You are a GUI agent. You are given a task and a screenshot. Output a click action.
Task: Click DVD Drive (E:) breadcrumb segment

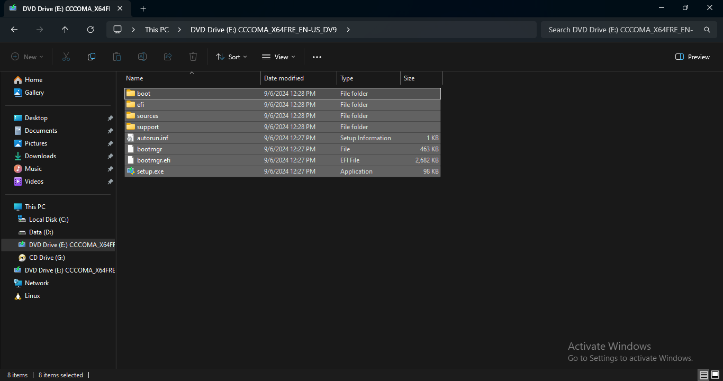(264, 30)
